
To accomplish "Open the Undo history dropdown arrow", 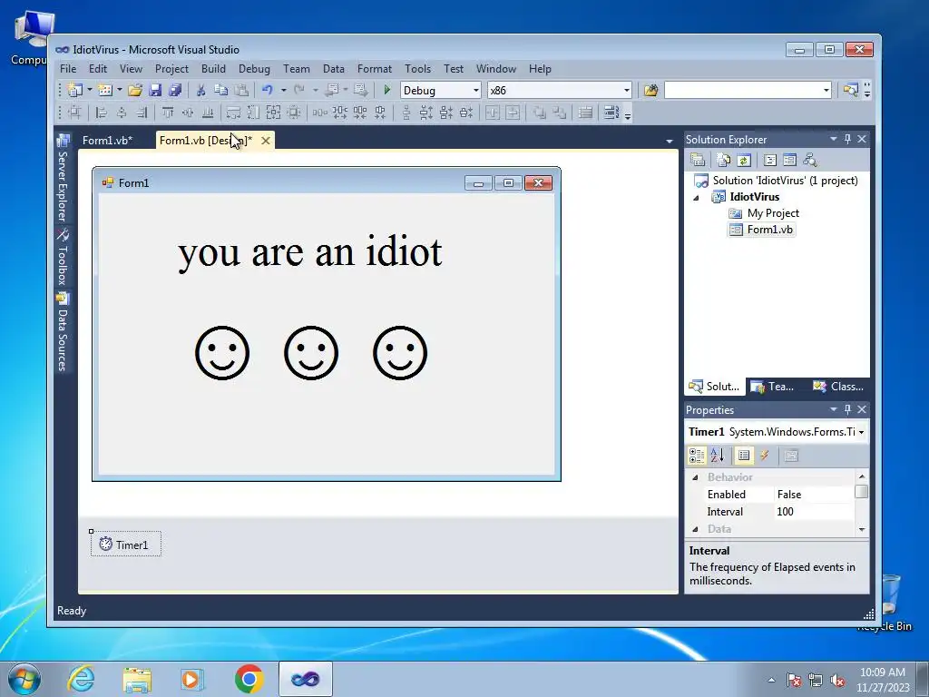I will (283, 90).
